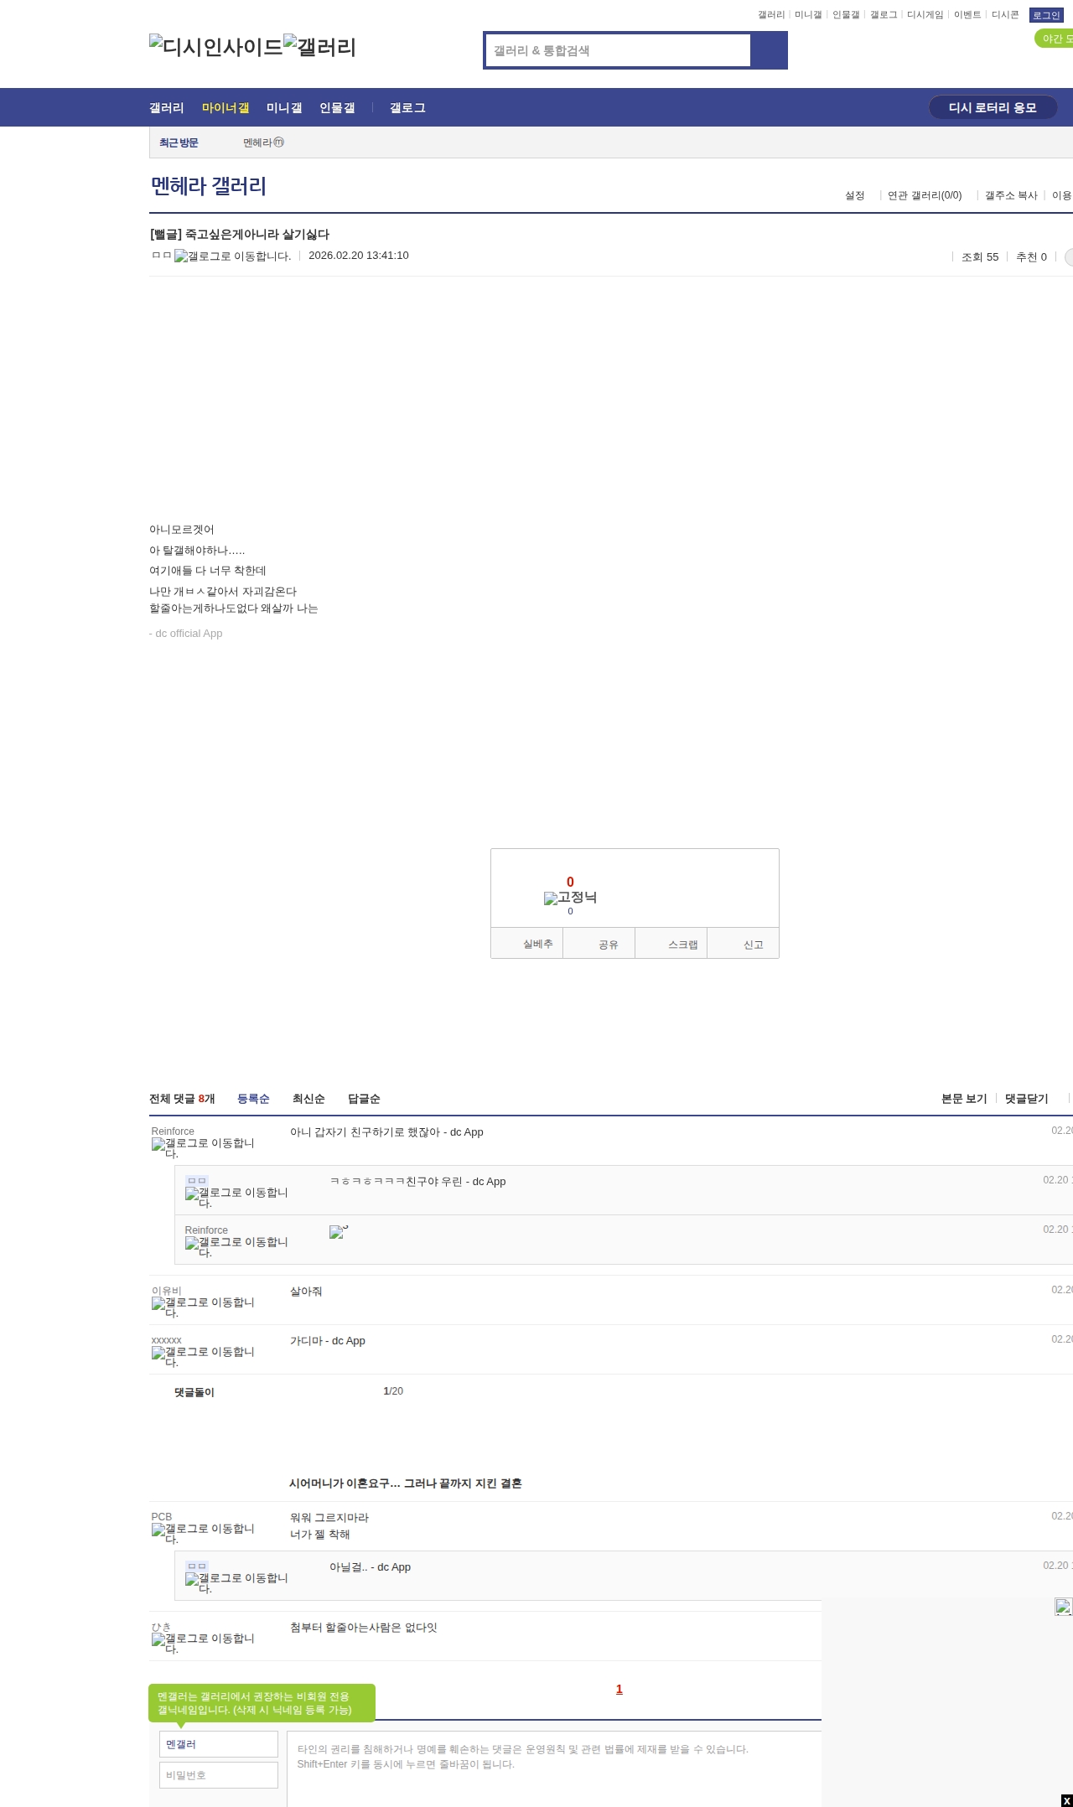Toggle night mode with the green 야간 button
Image resolution: width=1073 pixels, height=1807 pixels.
pyautogui.click(x=1055, y=39)
